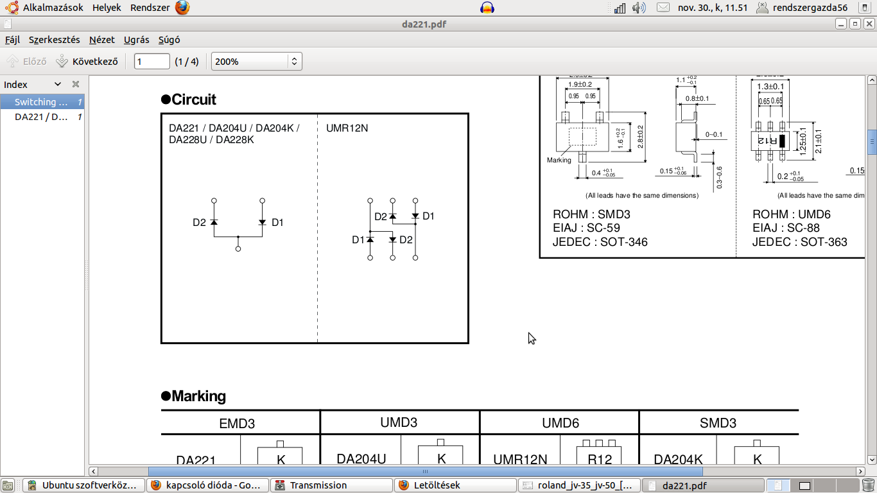
Task: Open the network signal indicator
Action: [x=620, y=8]
